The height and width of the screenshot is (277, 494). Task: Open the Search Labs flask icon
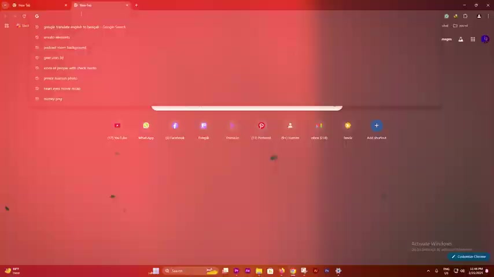[460, 39]
